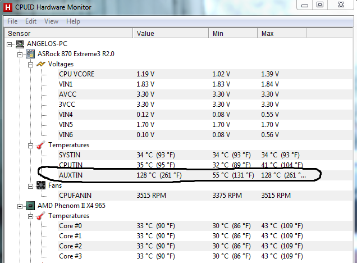The image size is (357, 263).
Task: Select the Fans label
Action: pos(55,185)
